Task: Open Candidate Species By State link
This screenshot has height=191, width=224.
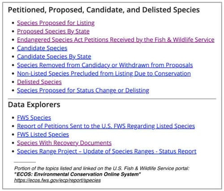Action: (x=54, y=57)
